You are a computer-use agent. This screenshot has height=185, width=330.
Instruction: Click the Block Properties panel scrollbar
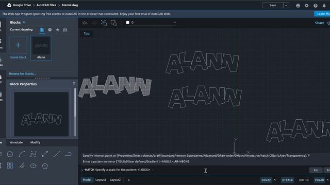[75, 102]
